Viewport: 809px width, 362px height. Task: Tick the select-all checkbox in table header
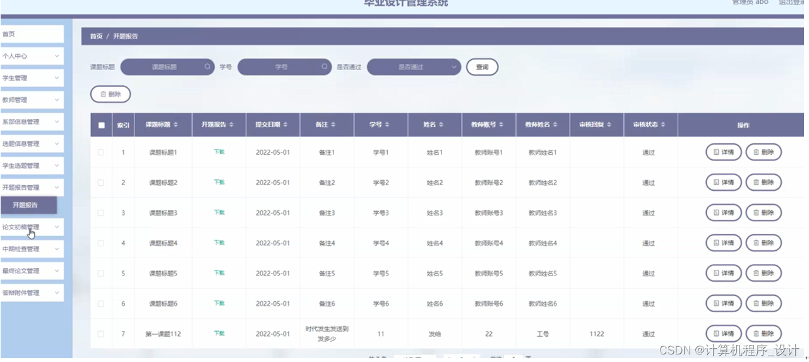[x=101, y=125]
